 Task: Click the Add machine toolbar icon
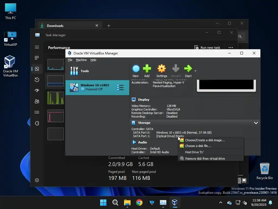tap(147, 71)
